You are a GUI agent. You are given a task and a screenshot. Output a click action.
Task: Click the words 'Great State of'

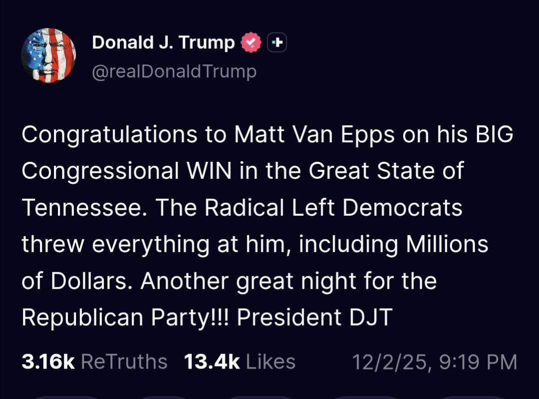tap(386, 171)
